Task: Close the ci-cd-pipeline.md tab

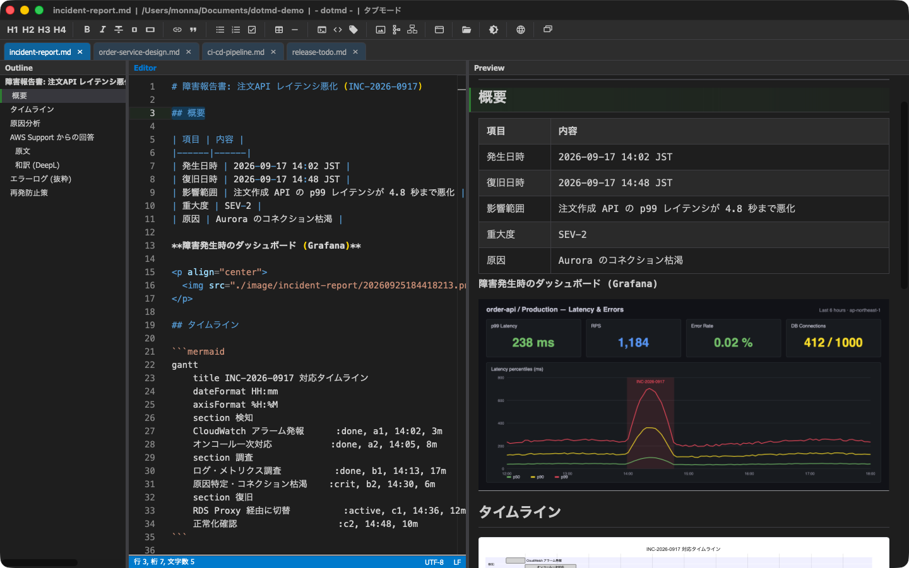Action: (273, 52)
